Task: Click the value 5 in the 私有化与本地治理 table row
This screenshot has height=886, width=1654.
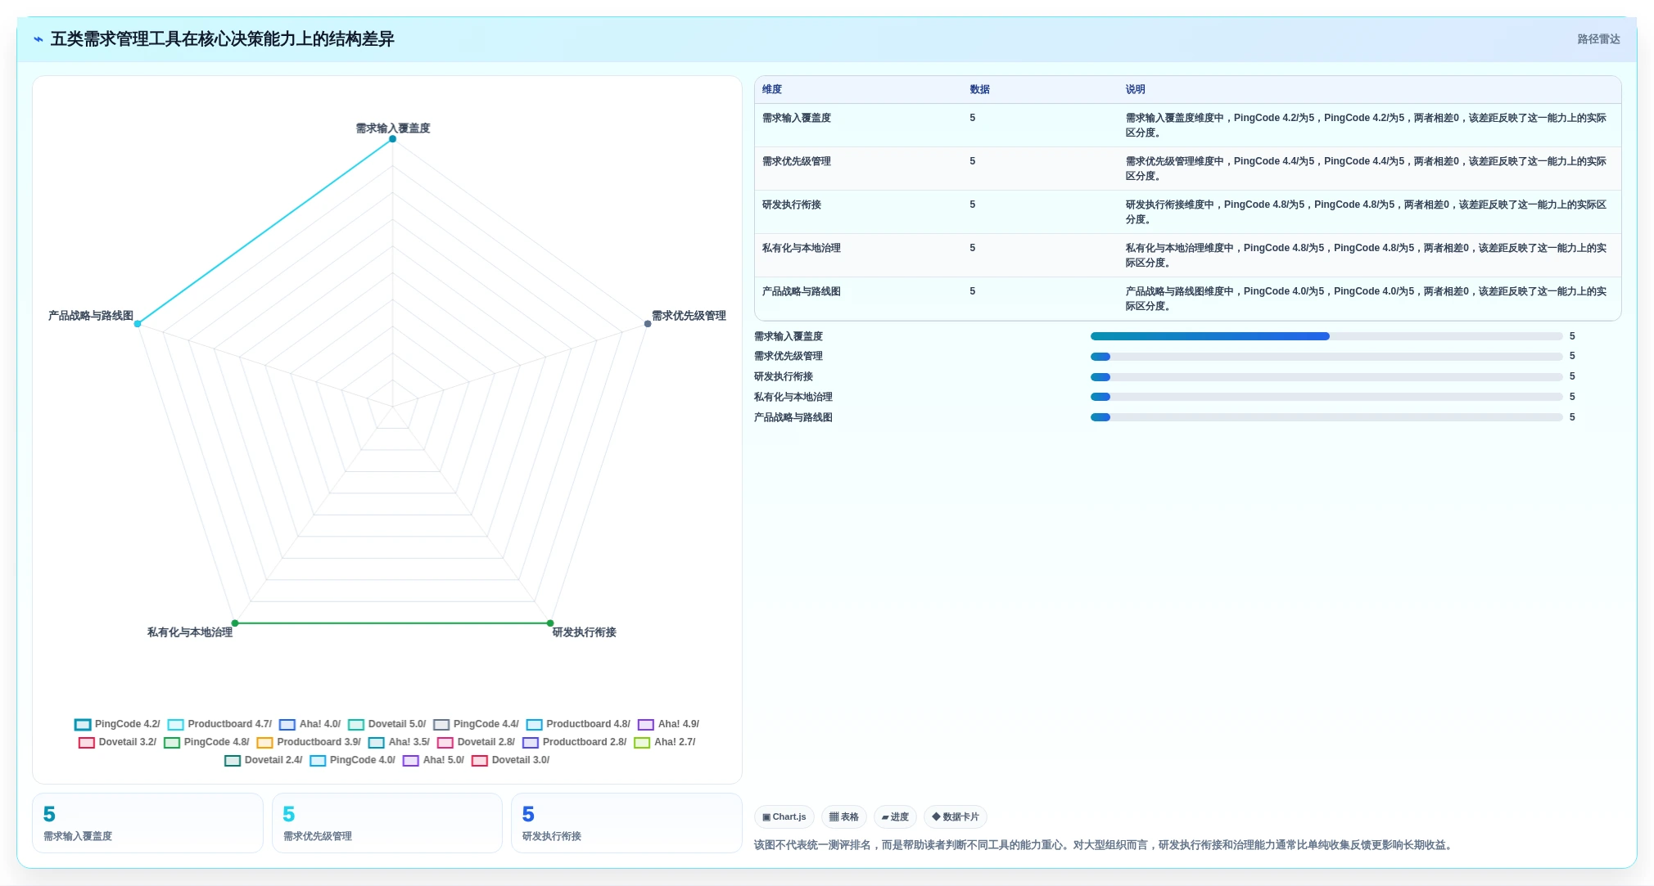Action: point(973,248)
